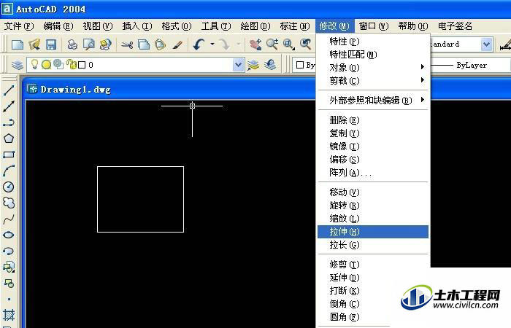Cut selection with the scissors icon

(x=127, y=44)
